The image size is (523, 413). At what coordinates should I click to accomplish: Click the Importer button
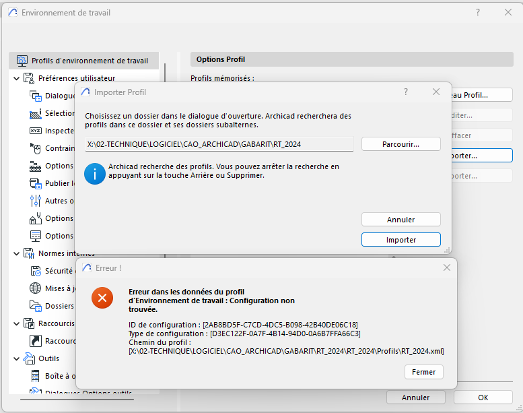coord(401,240)
